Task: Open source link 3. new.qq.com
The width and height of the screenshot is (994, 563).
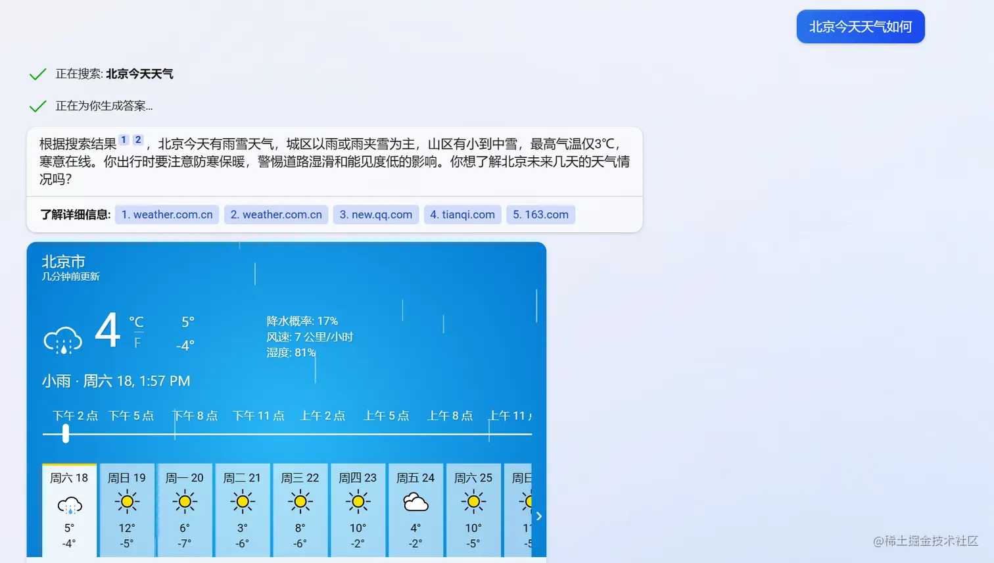Action: click(x=376, y=214)
